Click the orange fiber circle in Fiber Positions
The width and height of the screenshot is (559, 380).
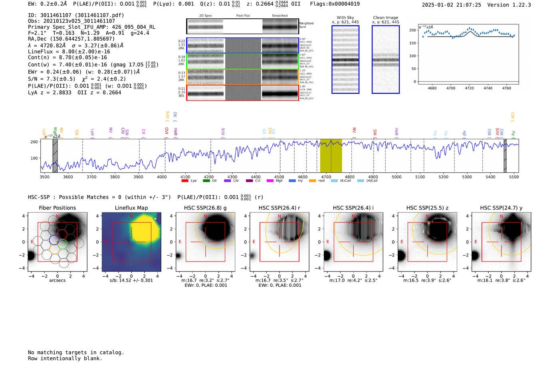point(55,250)
